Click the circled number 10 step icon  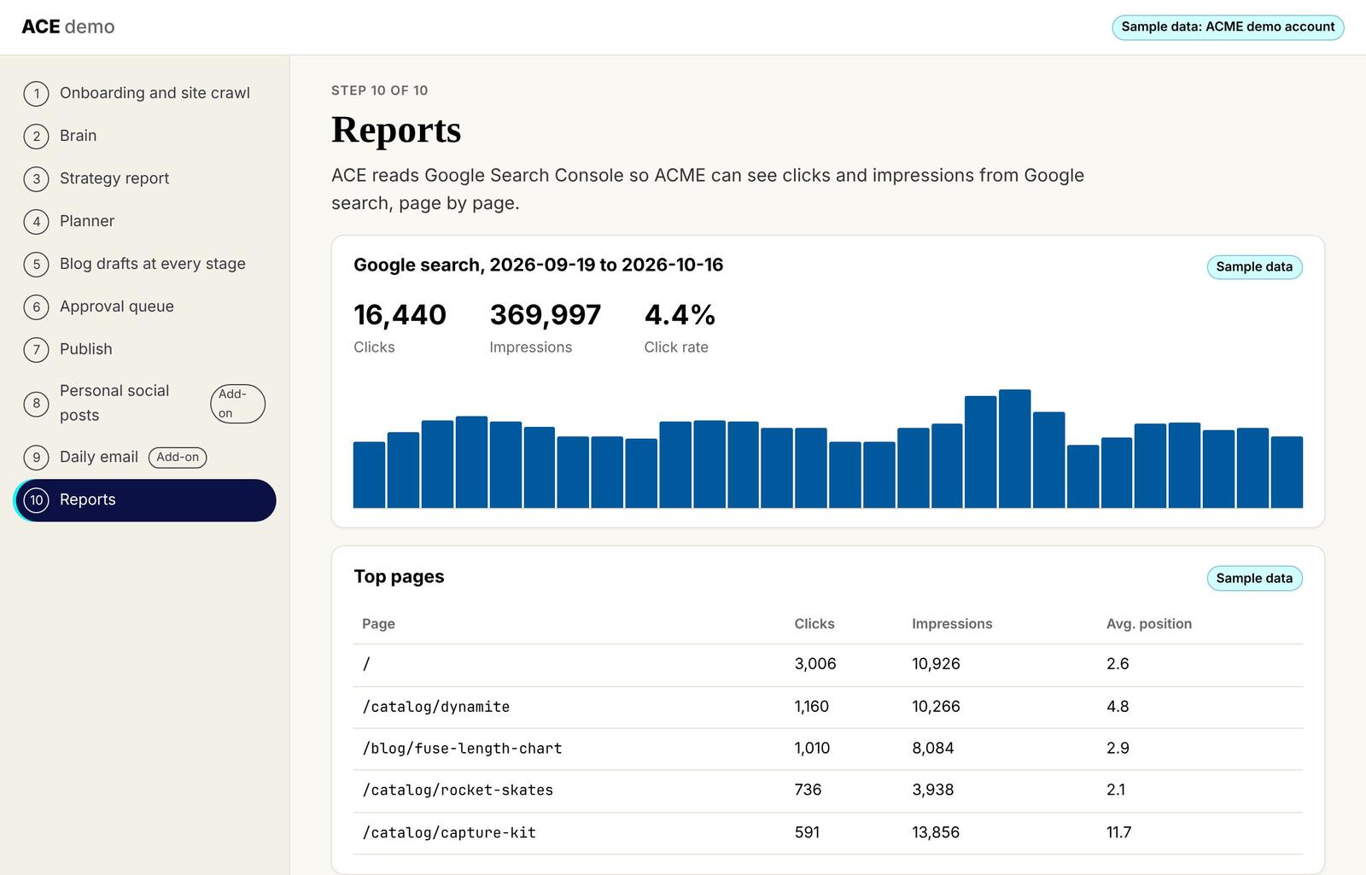pos(36,500)
